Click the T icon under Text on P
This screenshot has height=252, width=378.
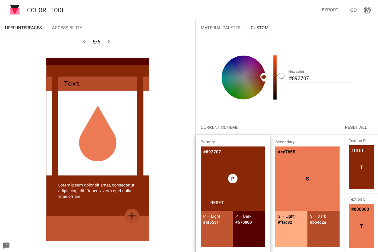361,167
